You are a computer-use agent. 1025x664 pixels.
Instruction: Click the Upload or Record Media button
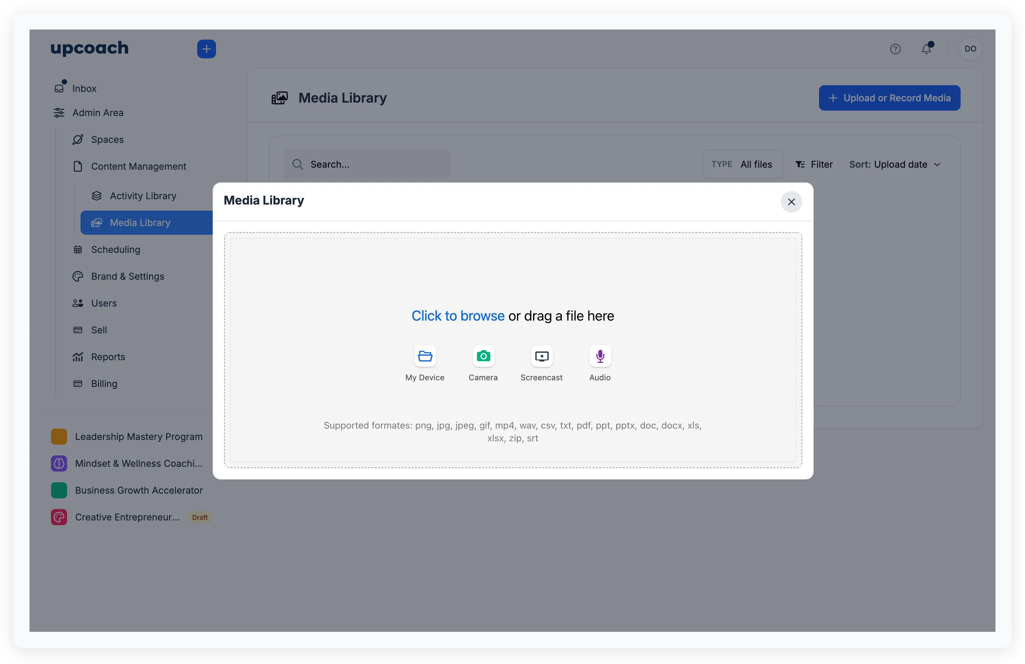[x=889, y=98]
